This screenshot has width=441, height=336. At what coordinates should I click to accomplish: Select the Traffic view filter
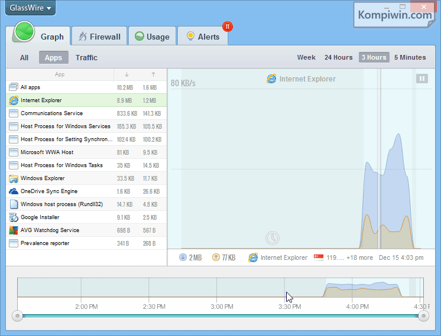pos(86,58)
